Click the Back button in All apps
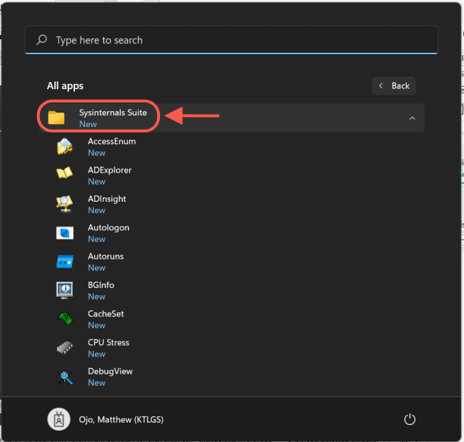The width and height of the screenshot is (464, 442). 394,86
